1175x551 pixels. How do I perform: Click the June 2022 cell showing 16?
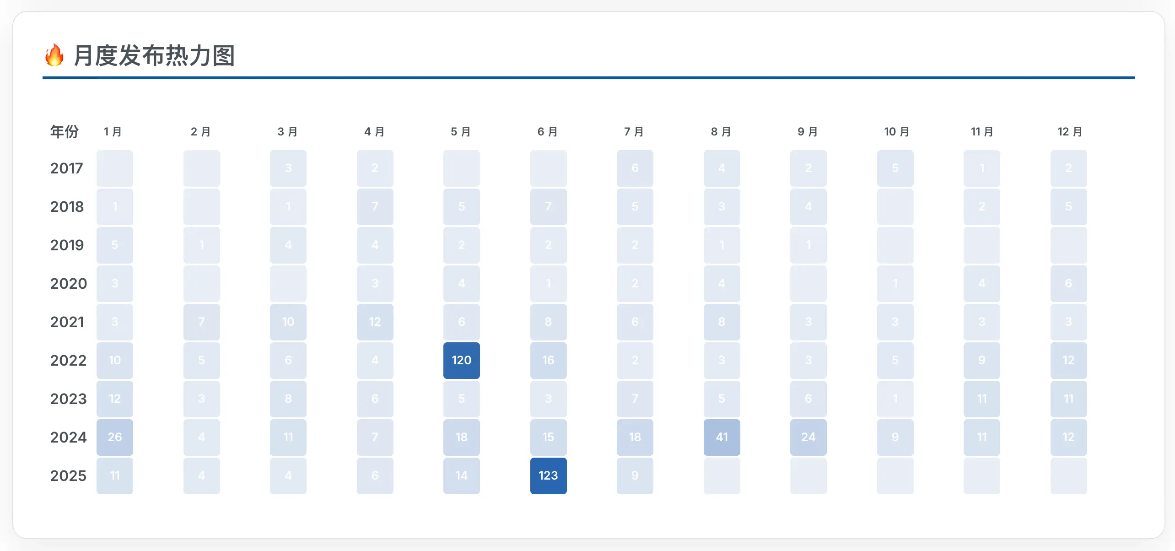coord(548,360)
